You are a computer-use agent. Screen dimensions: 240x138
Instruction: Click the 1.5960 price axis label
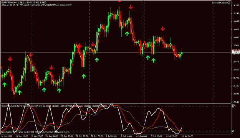pyautogui.click(x=235, y=45)
